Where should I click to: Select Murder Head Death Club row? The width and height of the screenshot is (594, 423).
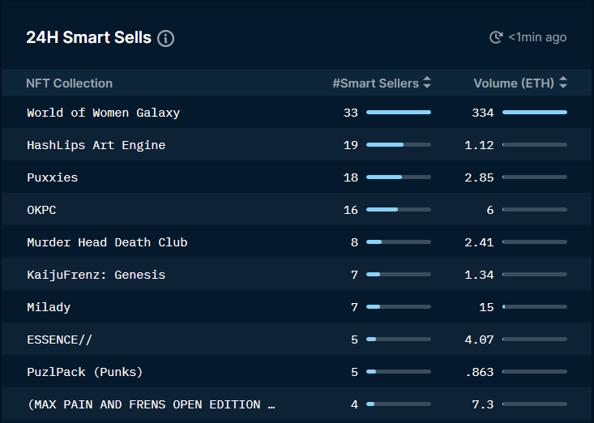click(x=297, y=242)
